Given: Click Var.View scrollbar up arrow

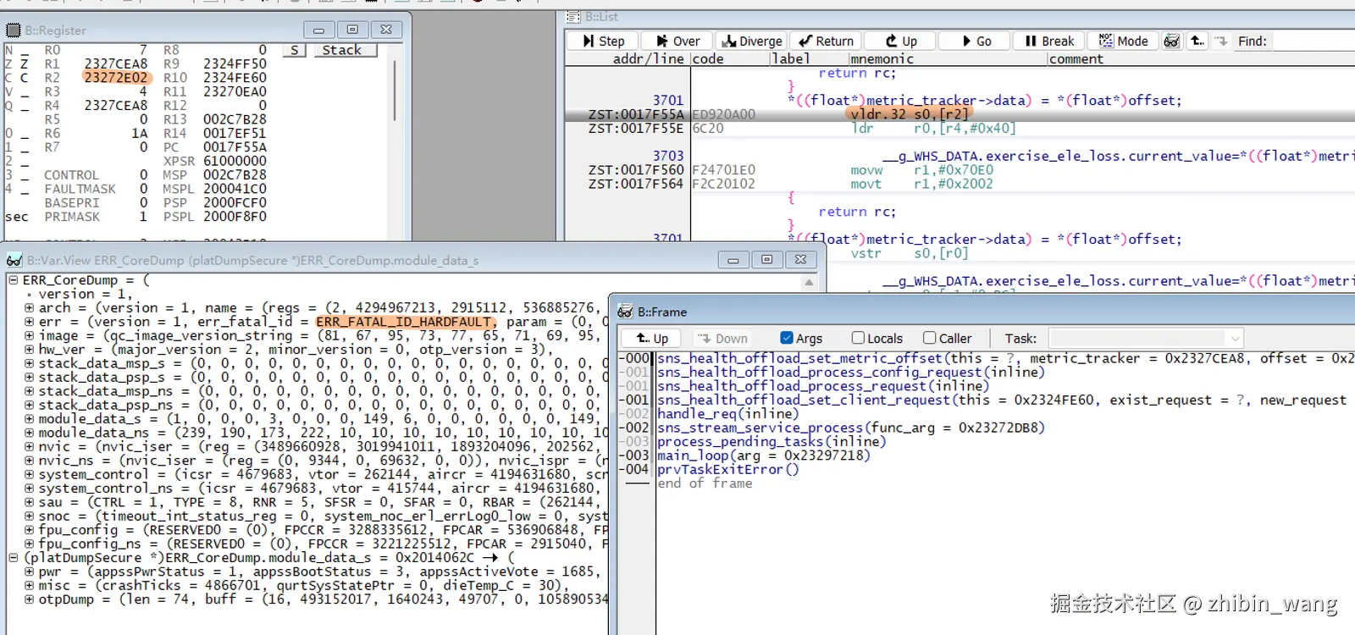Looking at the screenshot, I should 809,282.
